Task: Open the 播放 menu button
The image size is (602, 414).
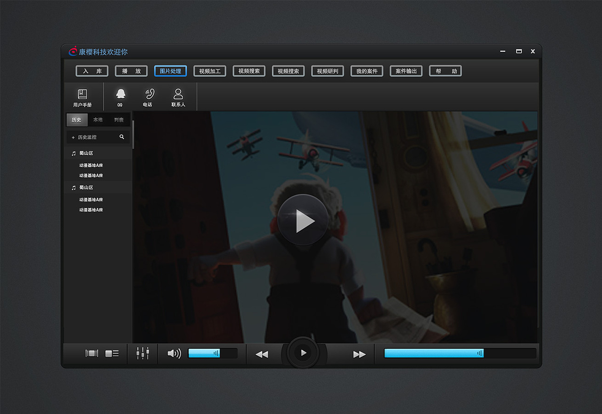Action: [x=131, y=71]
